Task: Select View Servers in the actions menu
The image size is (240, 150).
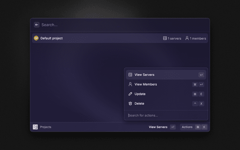Action: (144, 75)
